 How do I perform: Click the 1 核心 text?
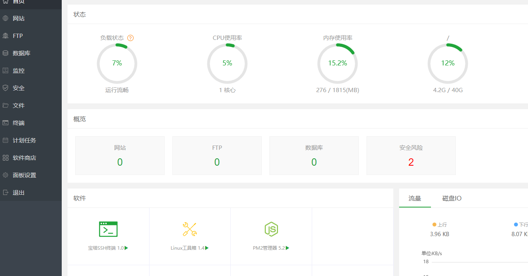tap(227, 90)
